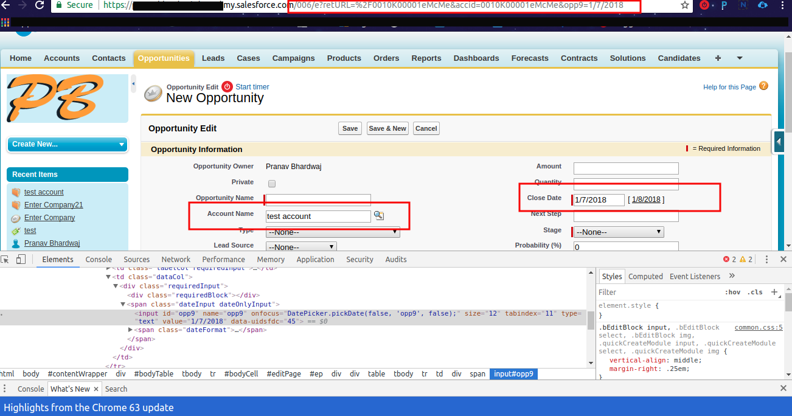Click the Start timer power icon
The width and height of the screenshot is (792, 416).
(227, 86)
